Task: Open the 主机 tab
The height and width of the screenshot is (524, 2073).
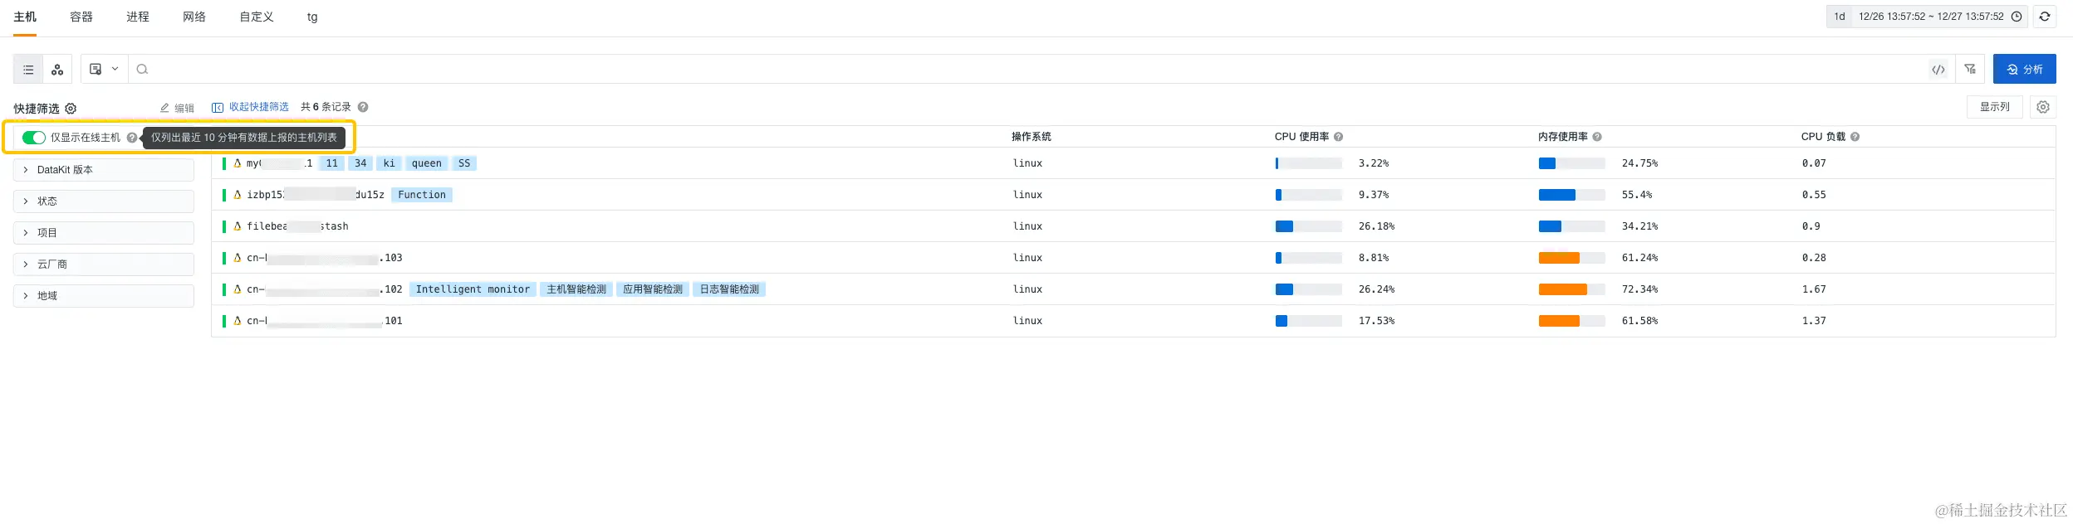Action: point(25,17)
